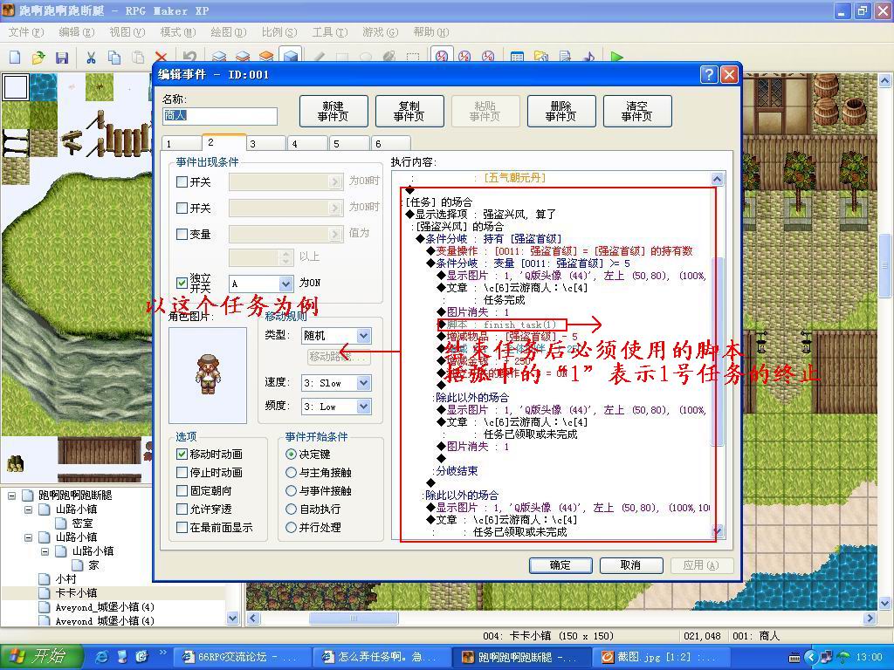
Task: Click 复制事件页 button
Action: click(x=409, y=111)
